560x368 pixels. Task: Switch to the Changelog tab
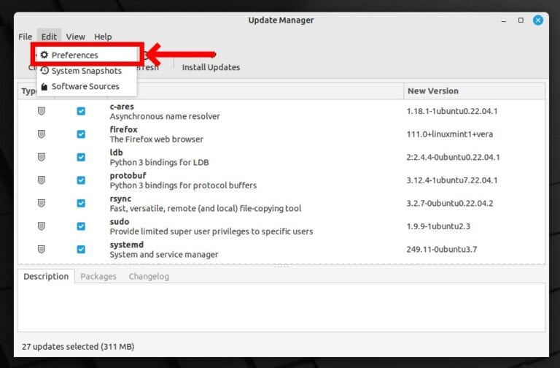(x=149, y=277)
